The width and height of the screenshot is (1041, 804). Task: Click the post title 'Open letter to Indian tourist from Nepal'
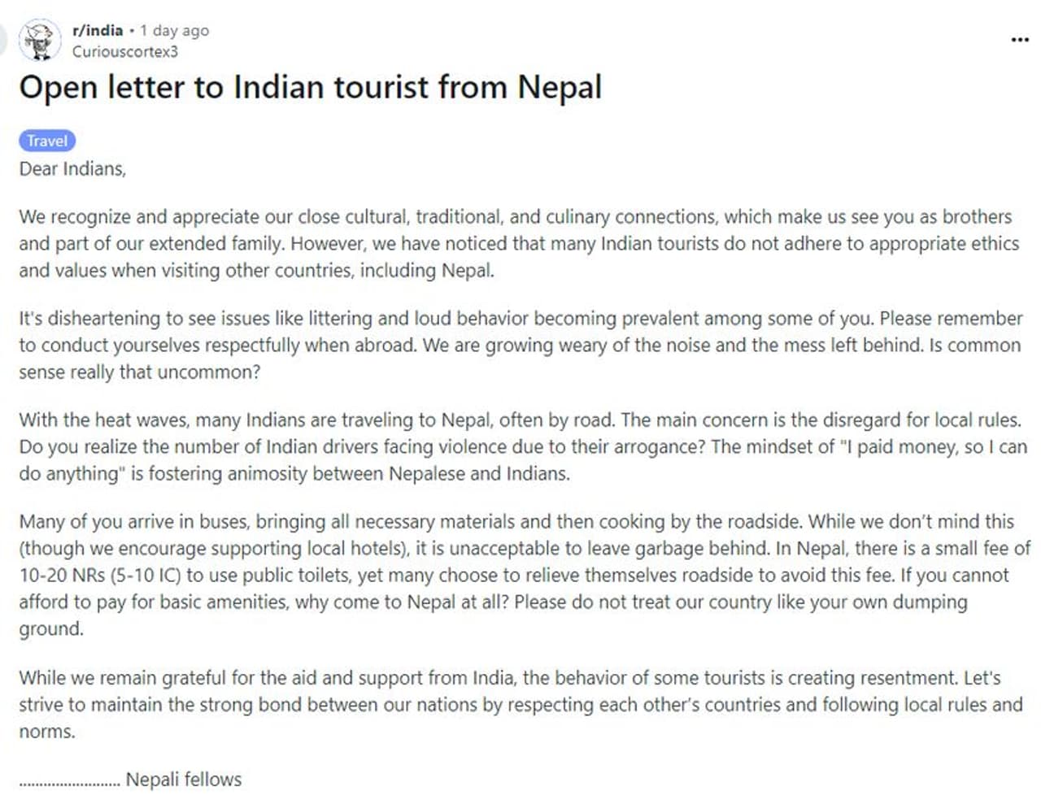click(x=310, y=87)
